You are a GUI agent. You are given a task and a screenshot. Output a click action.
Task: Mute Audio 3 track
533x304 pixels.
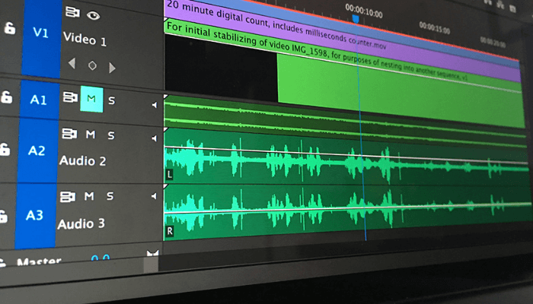89,196
